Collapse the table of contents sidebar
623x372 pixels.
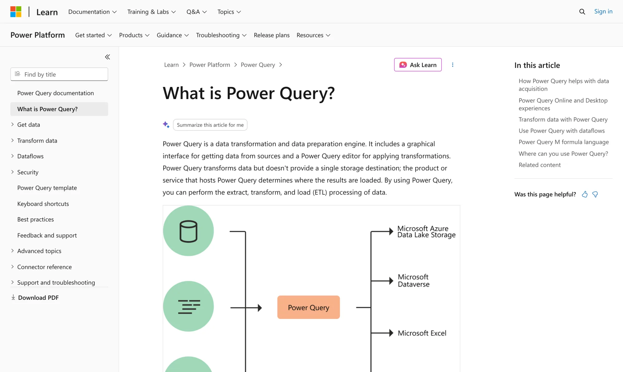tap(108, 57)
